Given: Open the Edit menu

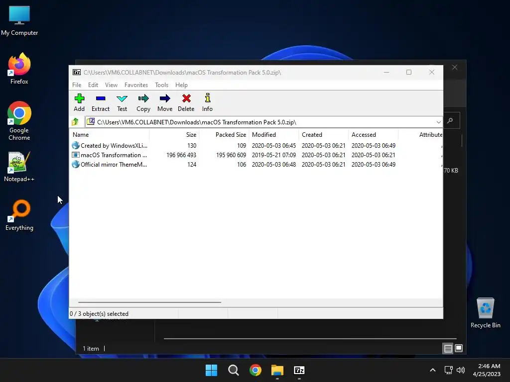Looking at the screenshot, I should pos(93,85).
